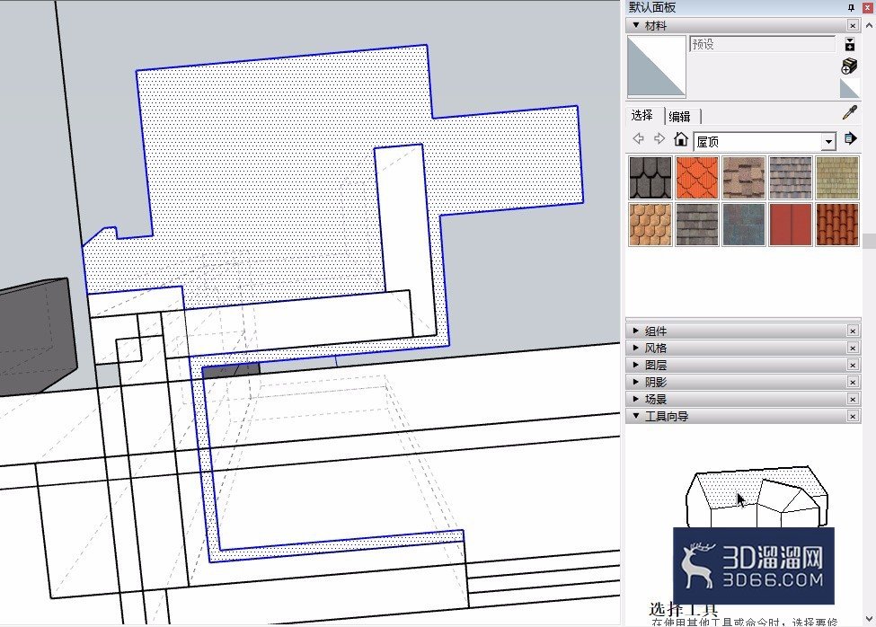Click the dark gray box in viewport
This screenshot has height=627, width=876.
click(x=36, y=335)
